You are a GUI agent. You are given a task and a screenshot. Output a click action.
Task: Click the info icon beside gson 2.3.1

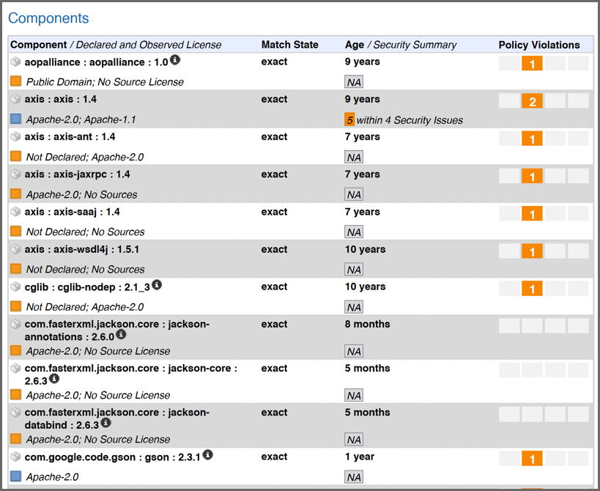click(208, 454)
